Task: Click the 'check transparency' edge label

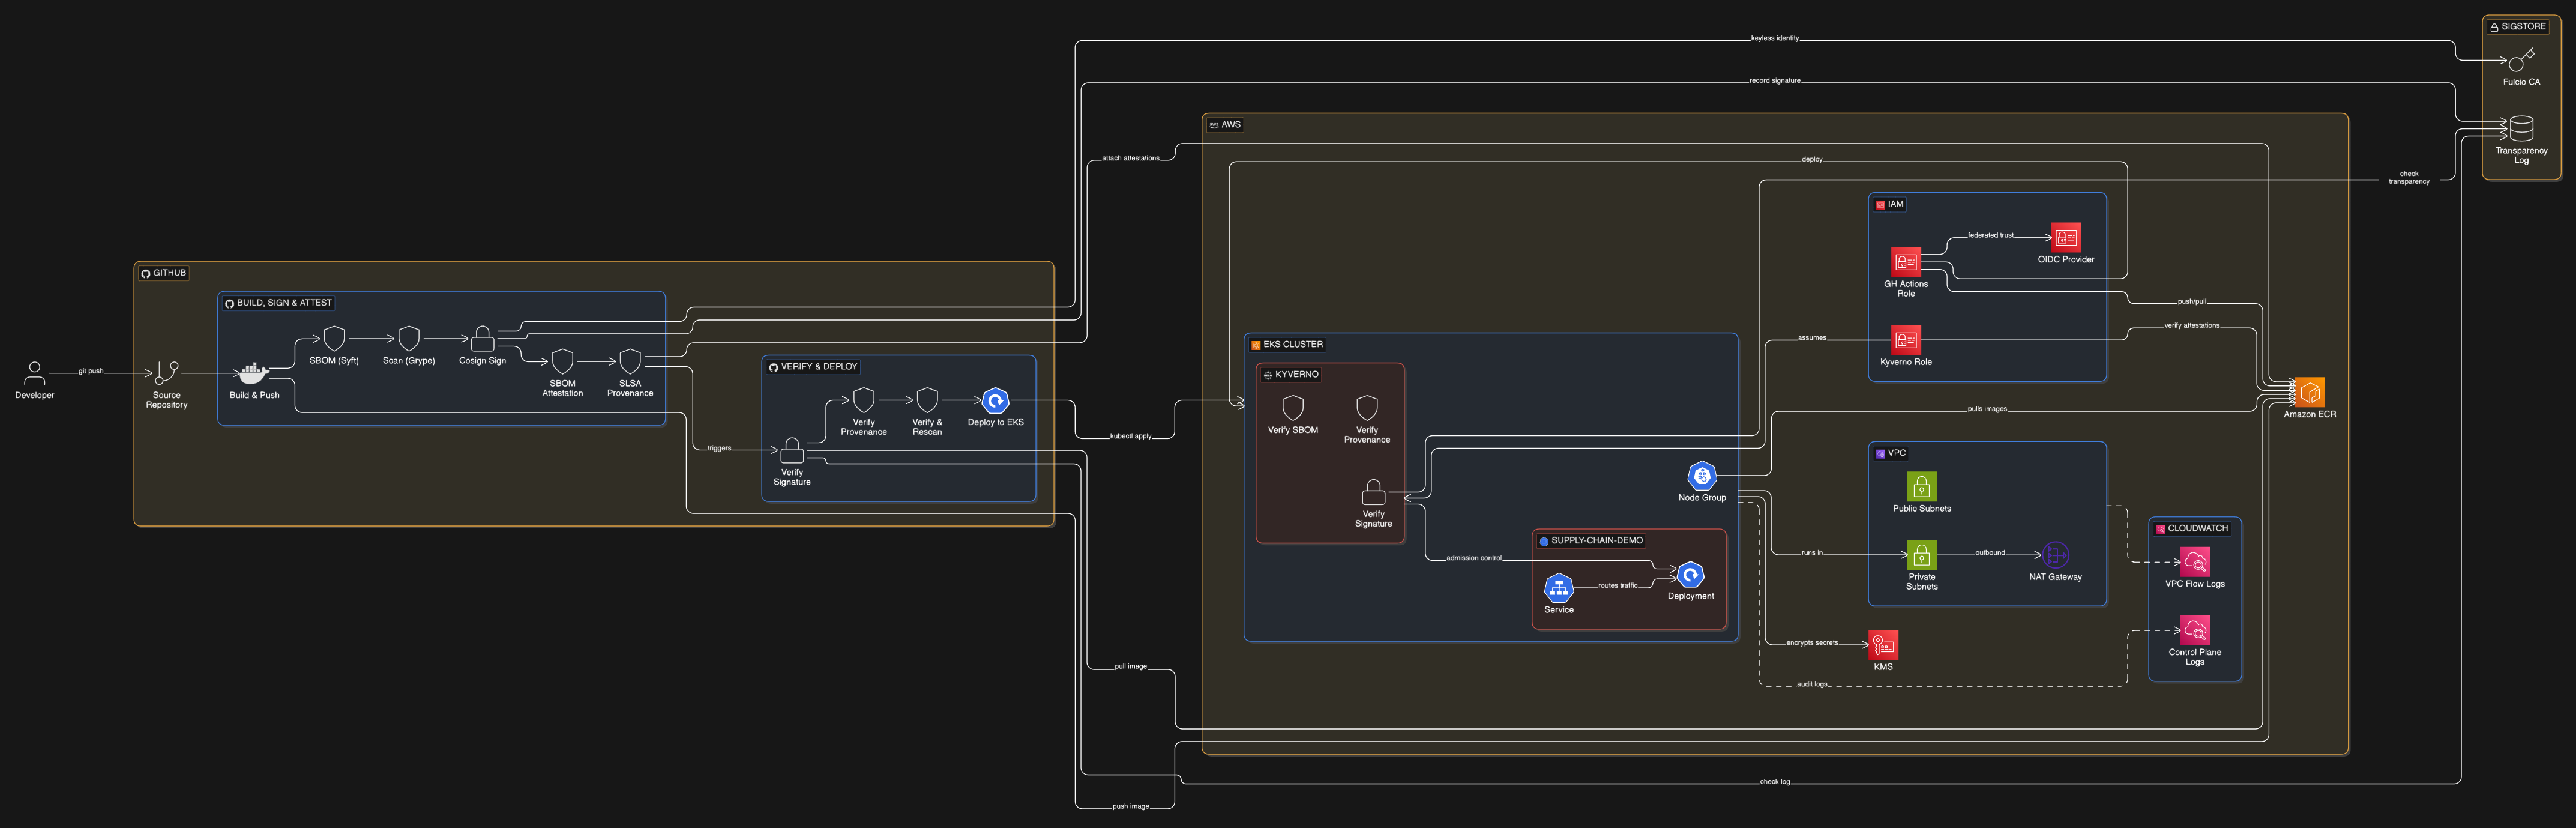Action: tap(2409, 177)
